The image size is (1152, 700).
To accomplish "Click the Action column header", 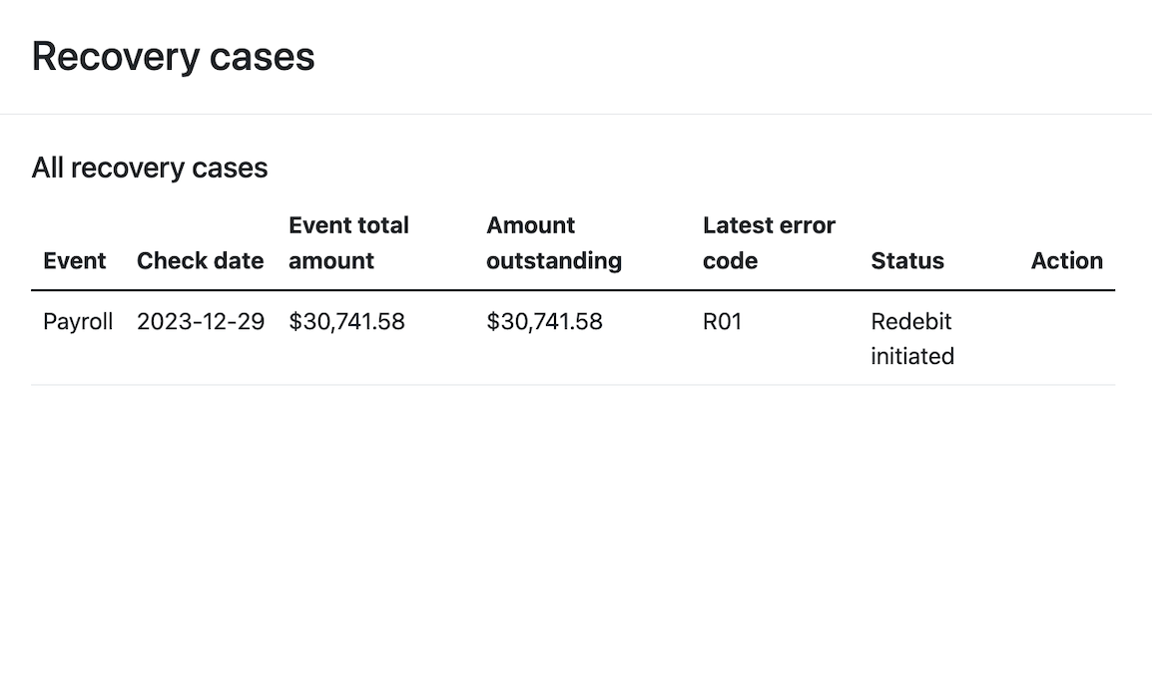I will pyautogui.click(x=1066, y=261).
